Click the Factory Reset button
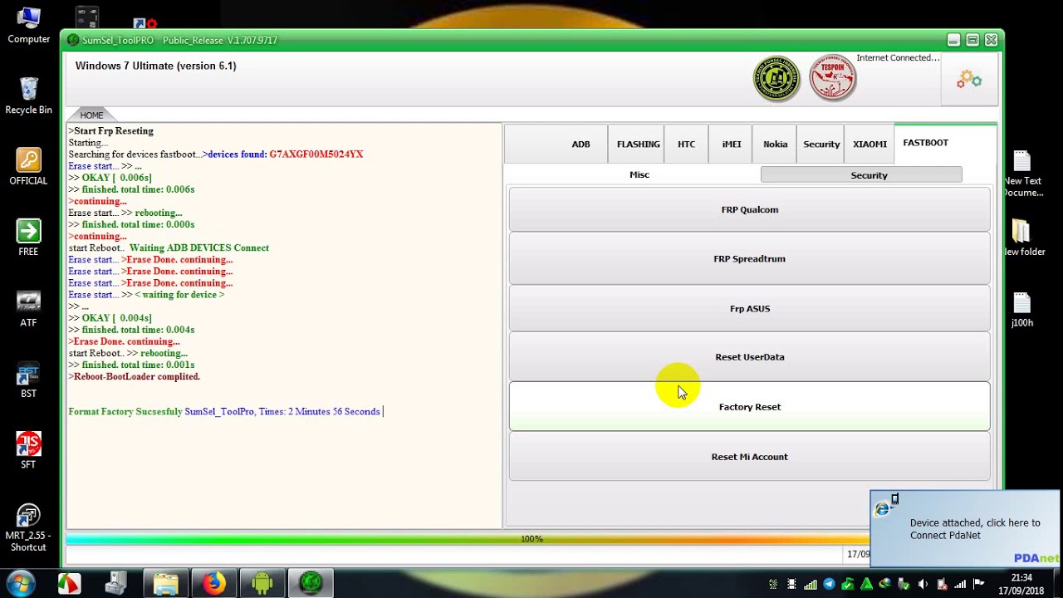The image size is (1063, 598). point(749,406)
